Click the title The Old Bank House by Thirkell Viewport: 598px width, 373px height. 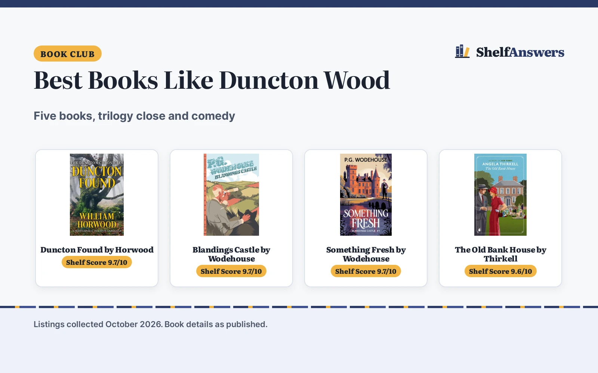tap(500, 254)
